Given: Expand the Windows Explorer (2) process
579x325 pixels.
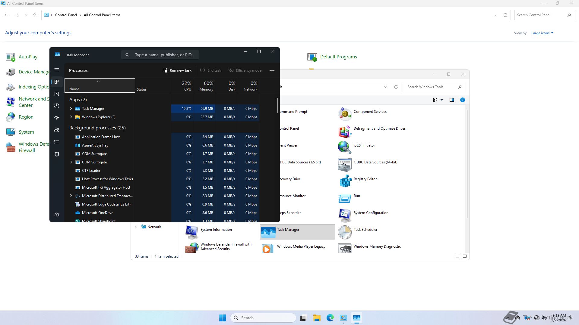Looking at the screenshot, I should pos(71,117).
